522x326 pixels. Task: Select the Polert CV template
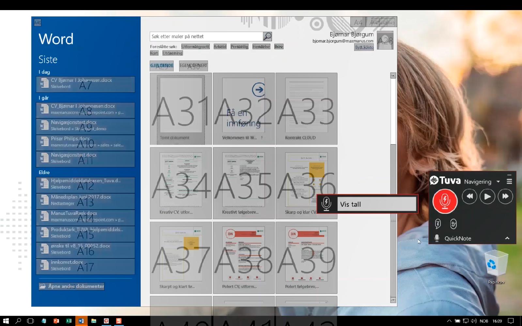point(244,258)
